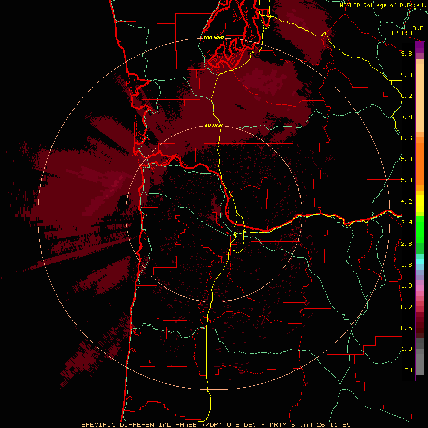This screenshot has height=428, width=428.
Task: Click the 9.0 scale value
Action: tap(407, 75)
